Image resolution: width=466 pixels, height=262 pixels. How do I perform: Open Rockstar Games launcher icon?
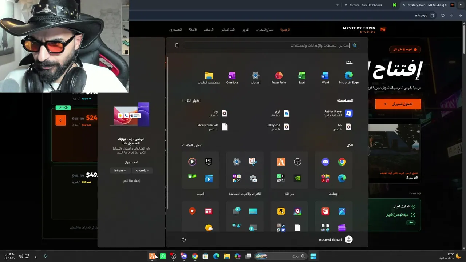pos(281,211)
